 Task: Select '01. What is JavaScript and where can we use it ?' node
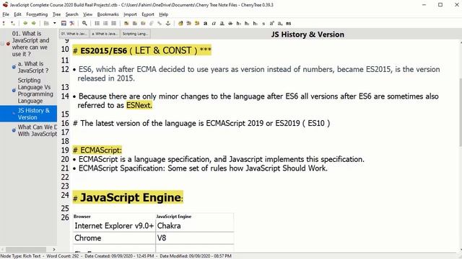pyautogui.click(x=30, y=44)
